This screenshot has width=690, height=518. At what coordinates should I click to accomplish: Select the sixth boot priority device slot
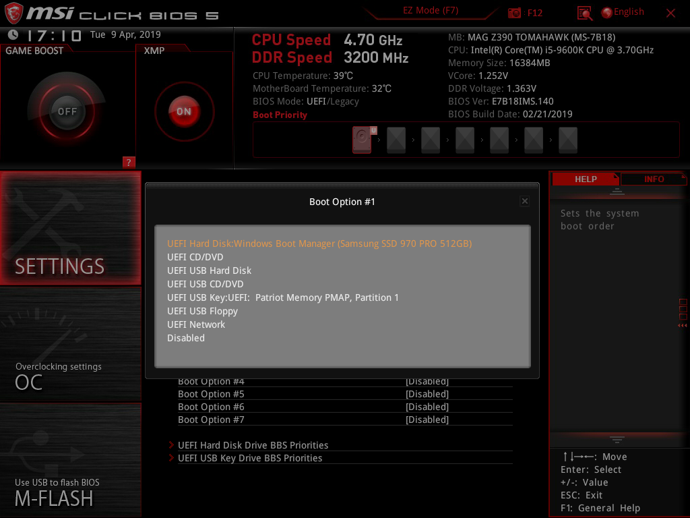click(534, 140)
